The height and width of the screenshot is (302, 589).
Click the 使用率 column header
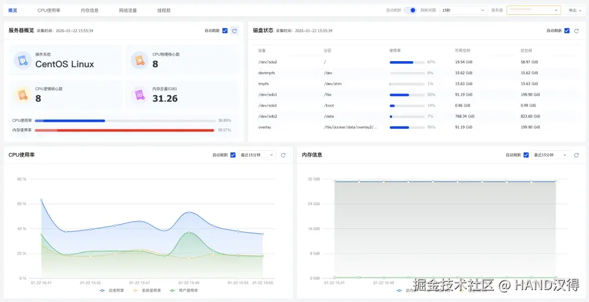[x=395, y=50]
